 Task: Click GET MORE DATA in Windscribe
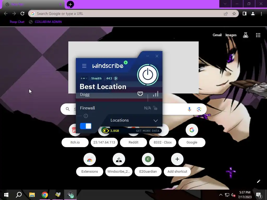(x=148, y=131)
